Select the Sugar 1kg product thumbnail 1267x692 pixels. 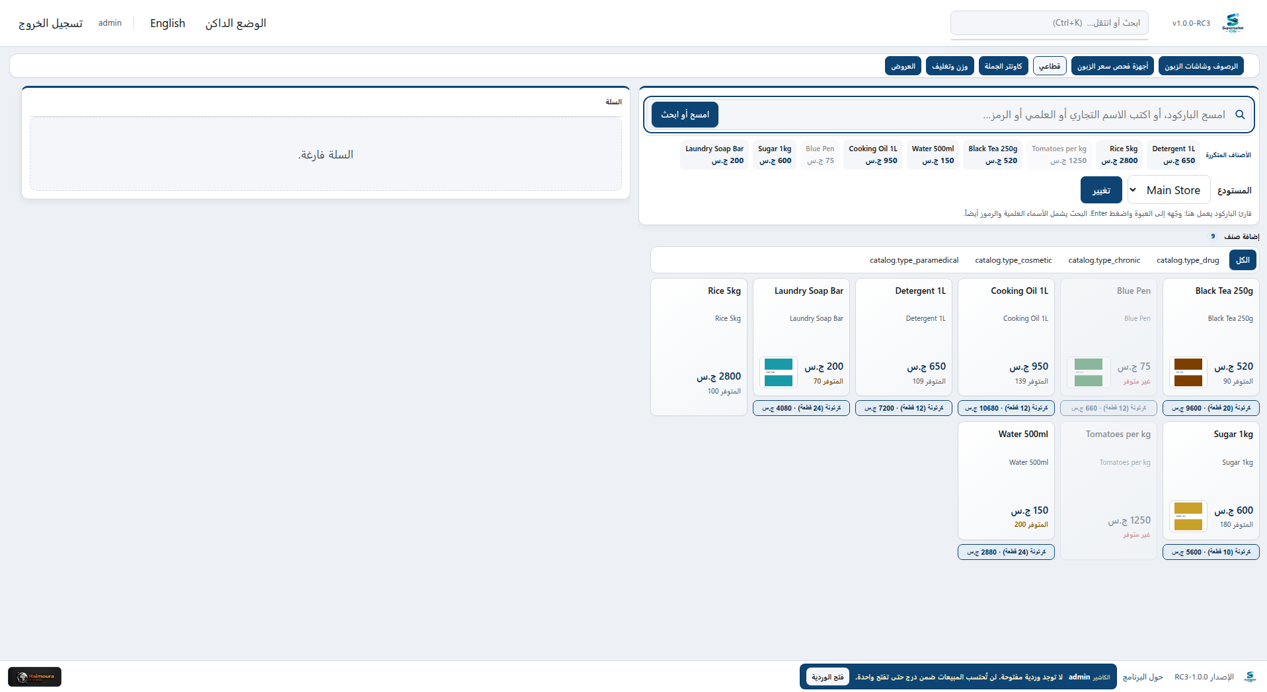coord(1188,516)
